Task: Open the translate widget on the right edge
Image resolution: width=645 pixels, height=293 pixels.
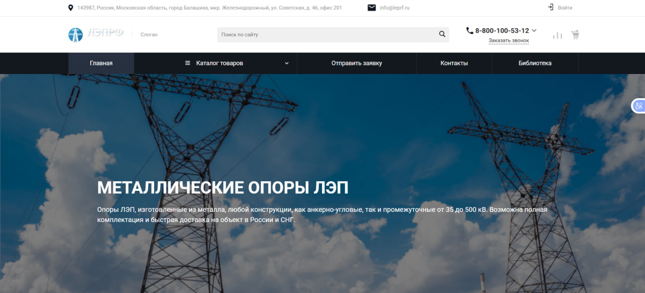Action: tap(638, 106)
